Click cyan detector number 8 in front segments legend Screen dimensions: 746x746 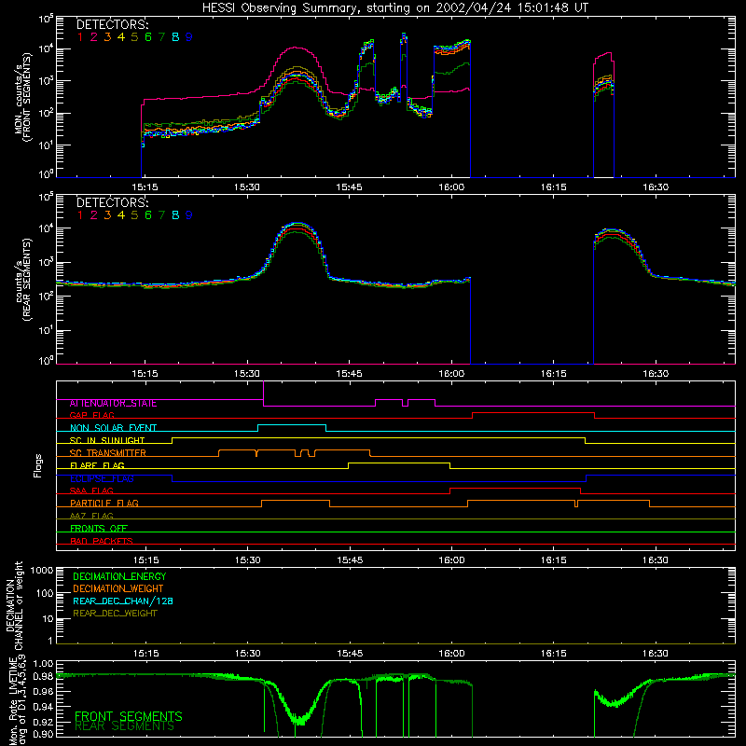click(x=175, y=37)
